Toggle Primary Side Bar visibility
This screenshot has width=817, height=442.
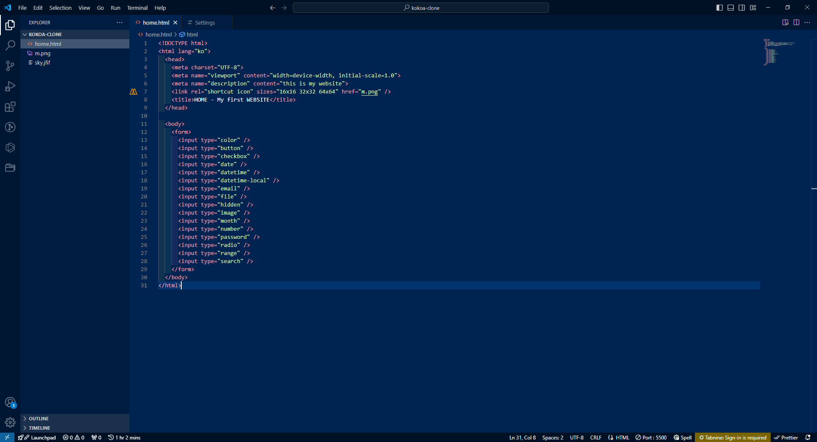tap(720, 8)
